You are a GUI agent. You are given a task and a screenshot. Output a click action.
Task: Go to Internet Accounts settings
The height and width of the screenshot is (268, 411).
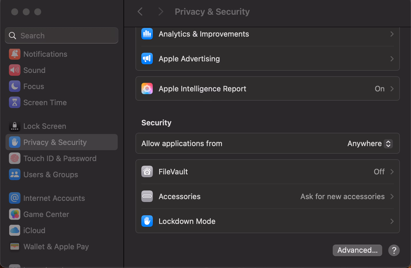pos(54,198)
